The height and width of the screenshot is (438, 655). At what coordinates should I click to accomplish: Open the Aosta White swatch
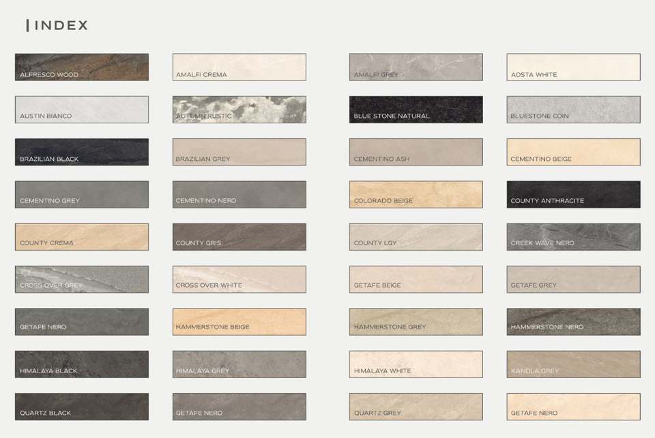(574, 67)
